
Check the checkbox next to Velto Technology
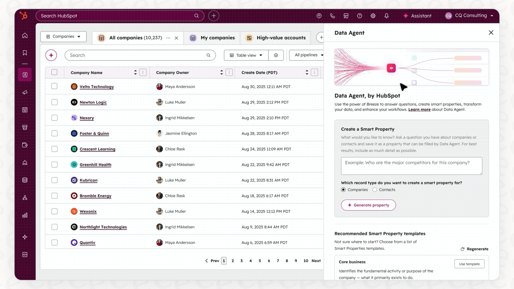coord(54,86)
